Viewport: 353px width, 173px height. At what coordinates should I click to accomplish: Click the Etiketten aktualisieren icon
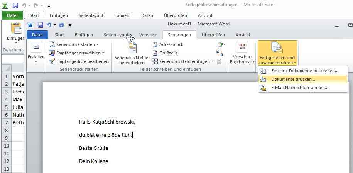(x=220, y=61)
